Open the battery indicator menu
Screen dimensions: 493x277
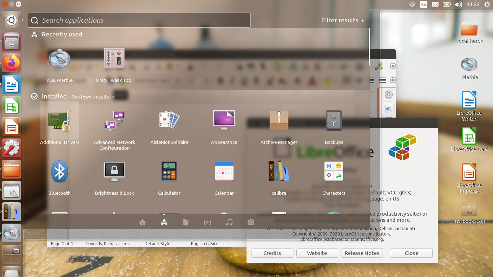coord(447,4)
